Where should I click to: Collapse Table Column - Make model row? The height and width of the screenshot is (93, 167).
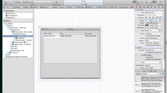[11, 32]
